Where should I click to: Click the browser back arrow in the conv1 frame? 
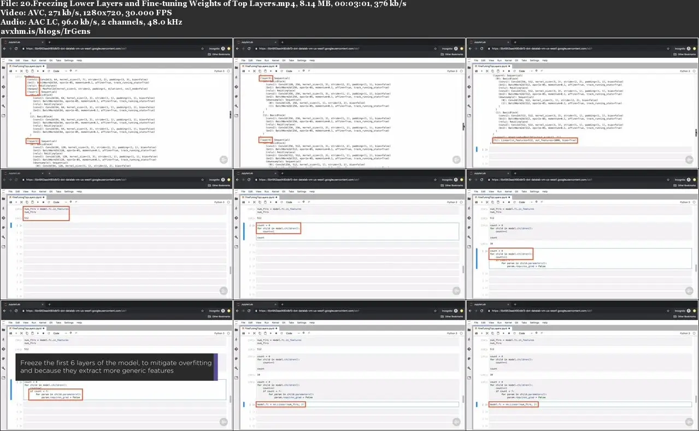(x=4, y=49)
